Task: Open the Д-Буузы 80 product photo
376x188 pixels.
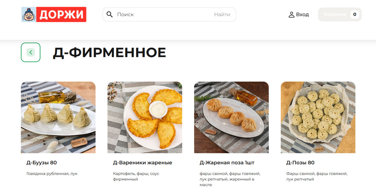Action: point(58,117)
